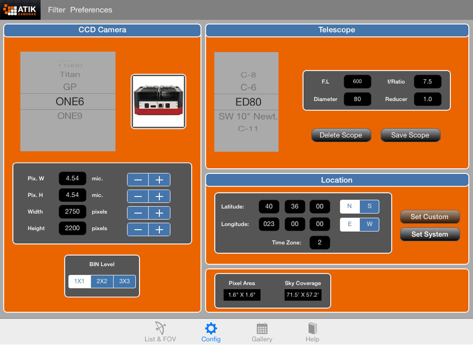Image resolution: width=473 pixels, height=345 pixels.
Task: Select 2X2 BIN level
Action: click(x=102, y=281)
